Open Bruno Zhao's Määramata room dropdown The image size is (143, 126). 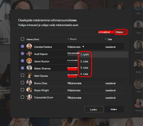pyautogui.click(x=74, y=83)
